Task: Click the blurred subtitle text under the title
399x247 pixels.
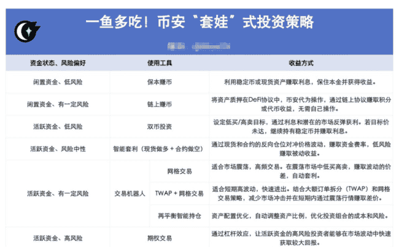Action: pyautogui.click(x=195, y=44)
